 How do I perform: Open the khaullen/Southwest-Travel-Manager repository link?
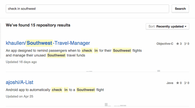[48, 43]
